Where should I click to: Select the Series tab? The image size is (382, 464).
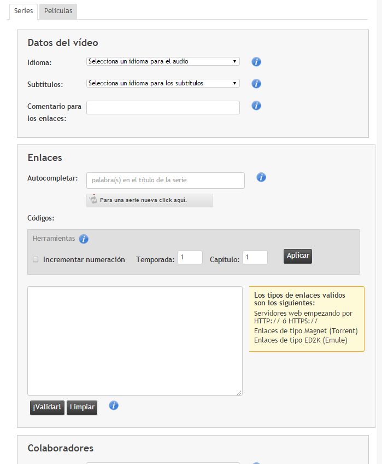(x=23, y=11)
